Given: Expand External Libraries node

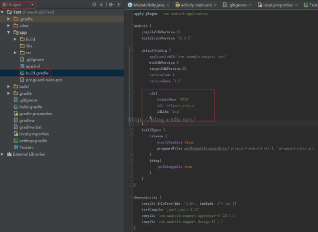Looking at the screenshot, I should click(2, 154).
